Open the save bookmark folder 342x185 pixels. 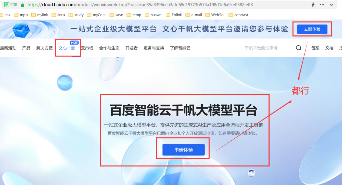[116, 15]
